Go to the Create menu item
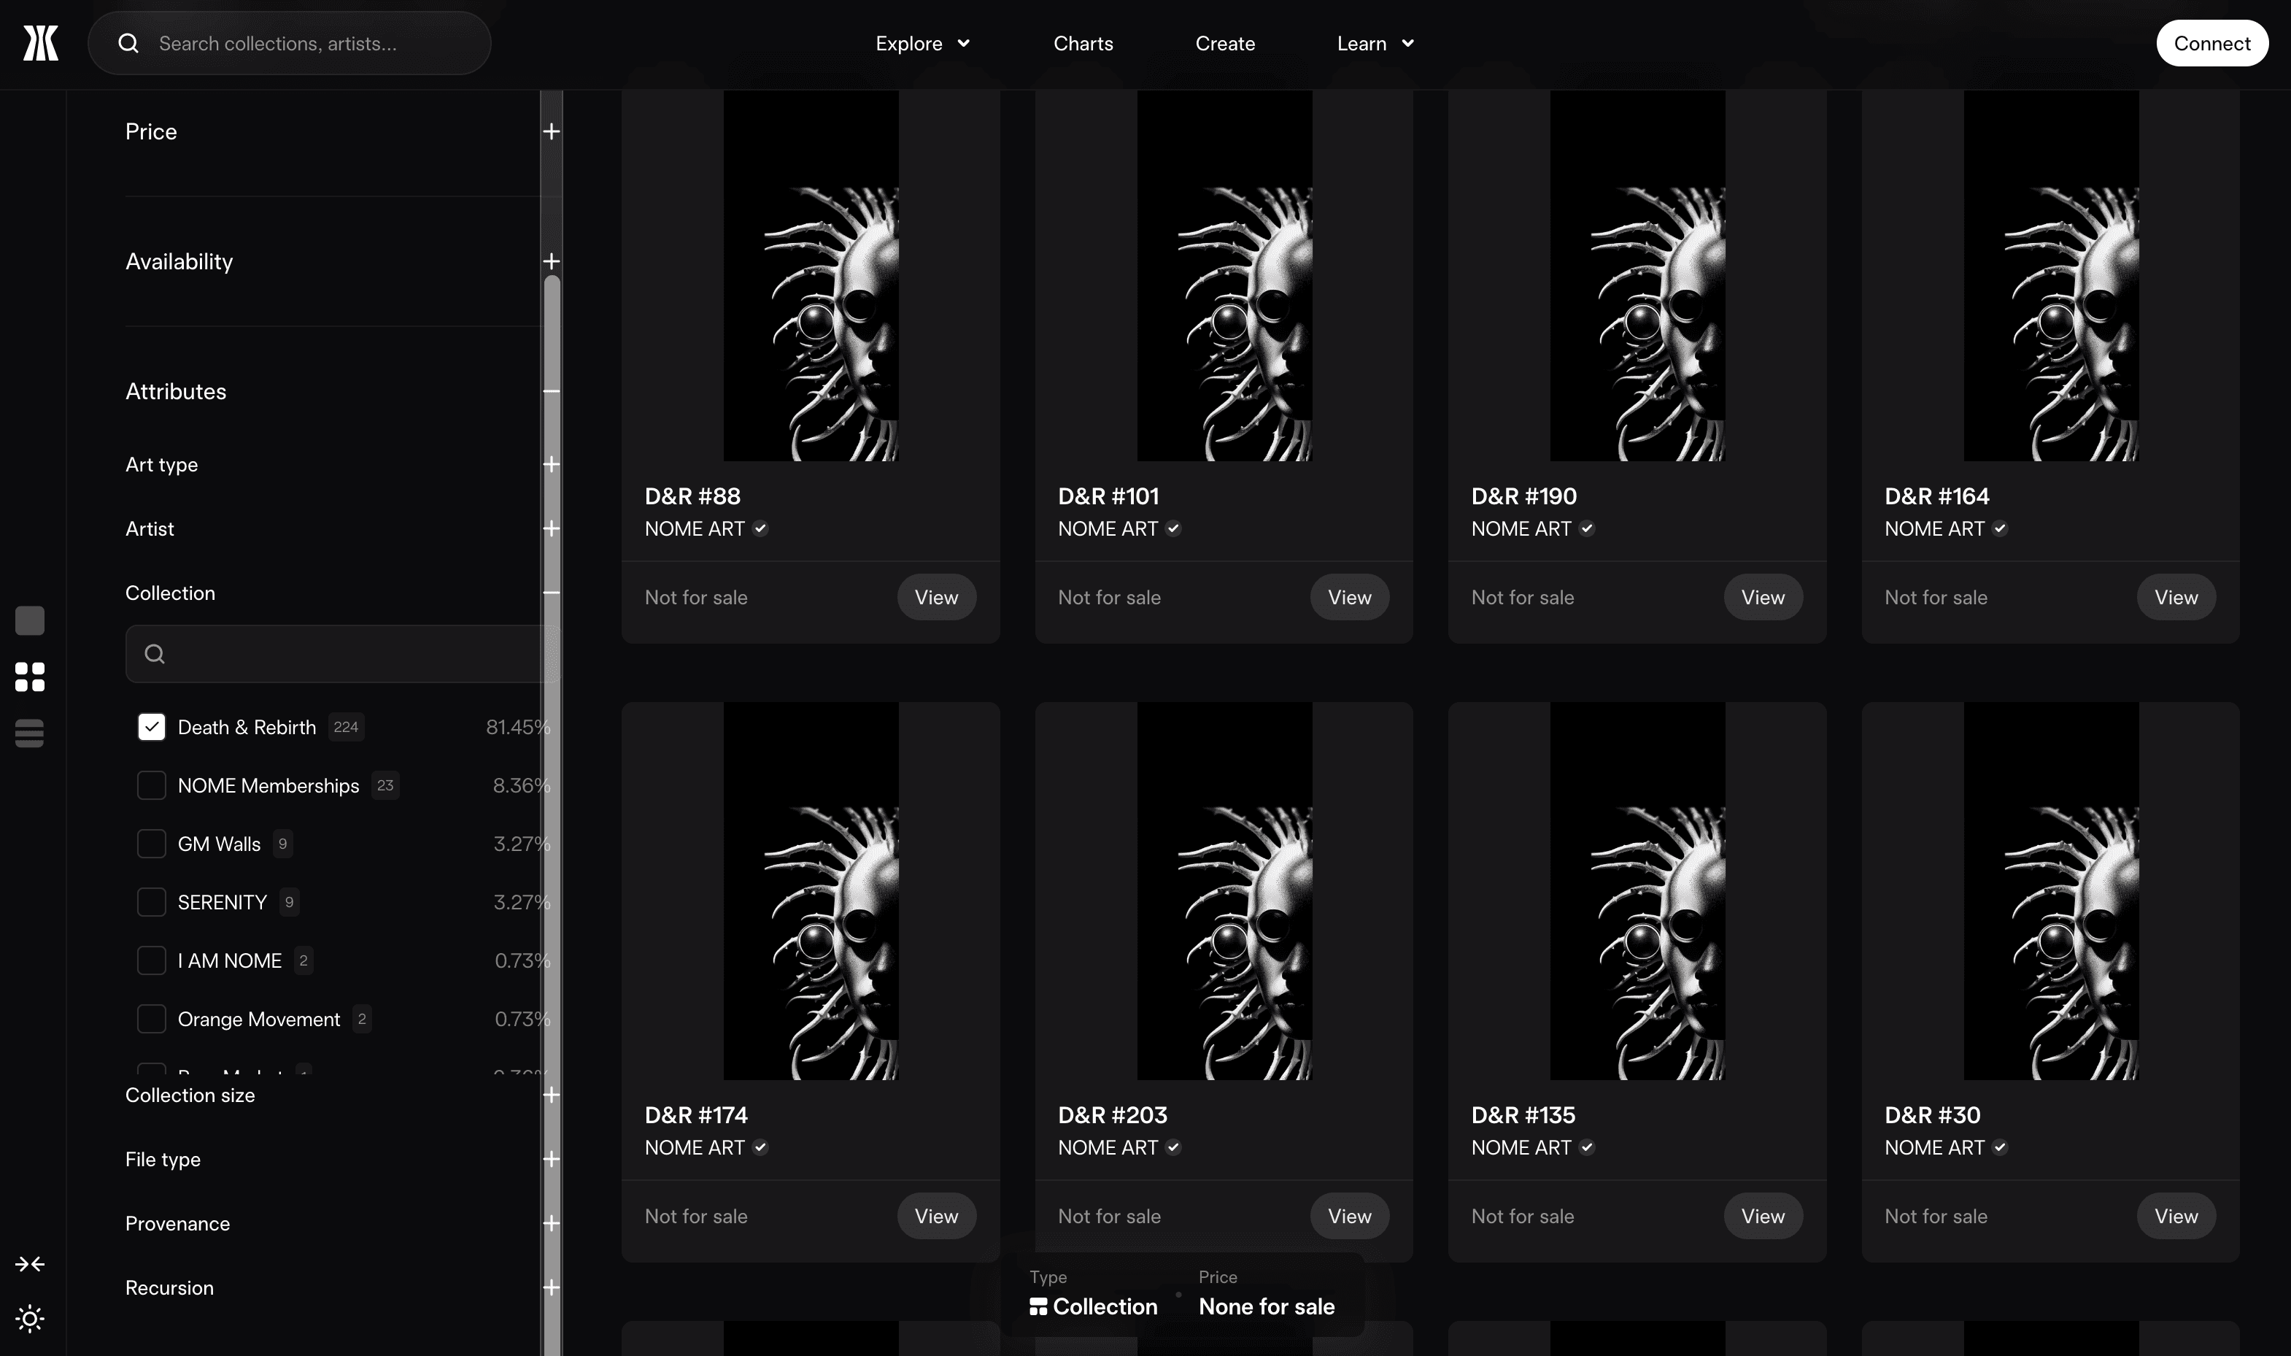 click(x=1224, y=43)
